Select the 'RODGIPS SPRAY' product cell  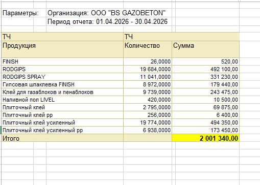tap(62, 77)
